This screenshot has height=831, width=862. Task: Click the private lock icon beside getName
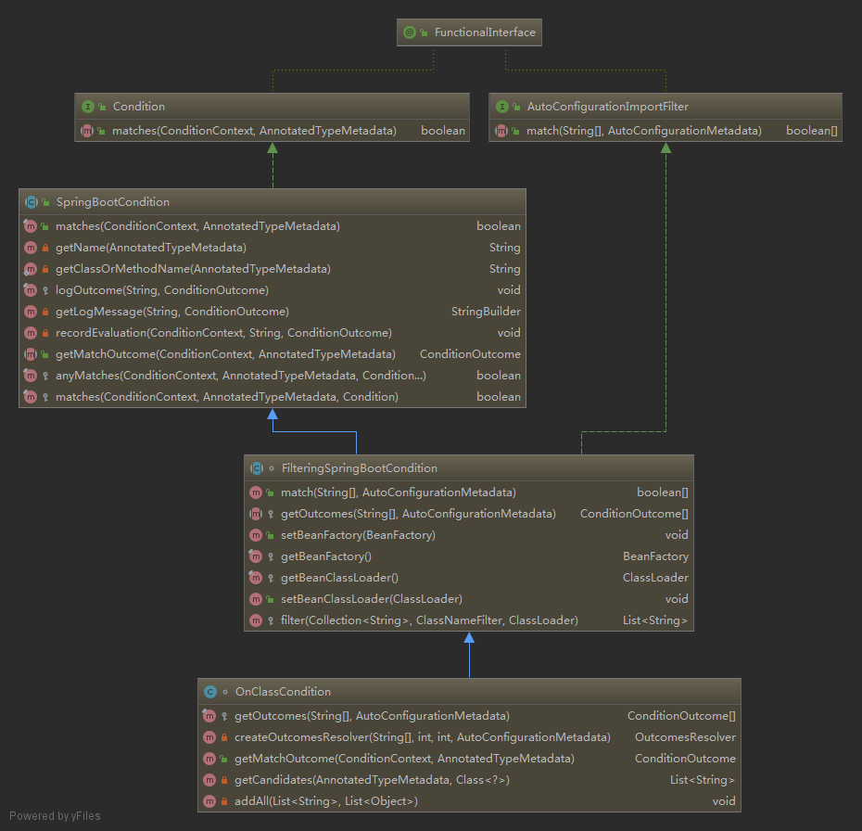pos(45,248)
